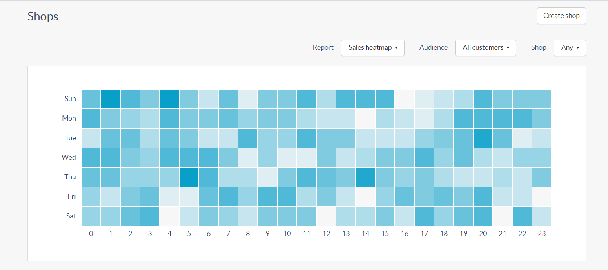Click the hour 12 axis label

pos(326,233)
